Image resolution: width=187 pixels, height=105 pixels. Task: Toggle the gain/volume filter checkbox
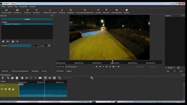tap(3, 24)
